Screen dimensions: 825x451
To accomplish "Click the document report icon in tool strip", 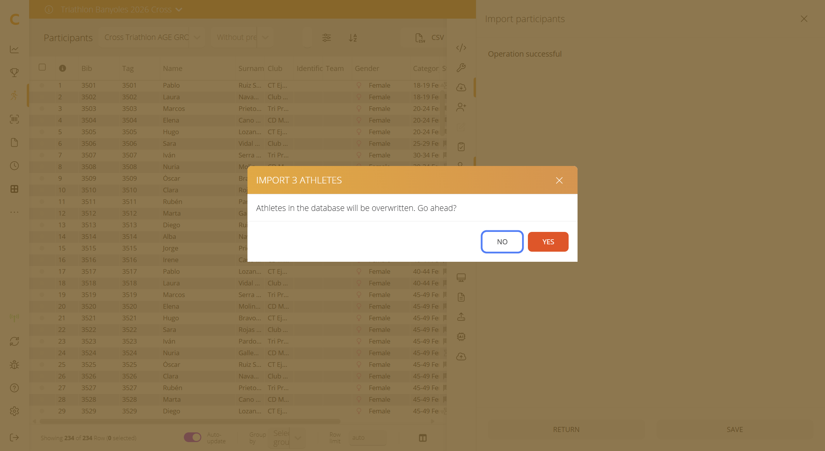I will (461, 297).
